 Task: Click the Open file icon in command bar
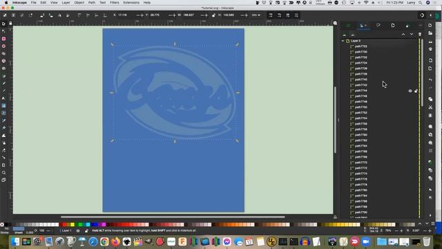(x=430, y=33)
